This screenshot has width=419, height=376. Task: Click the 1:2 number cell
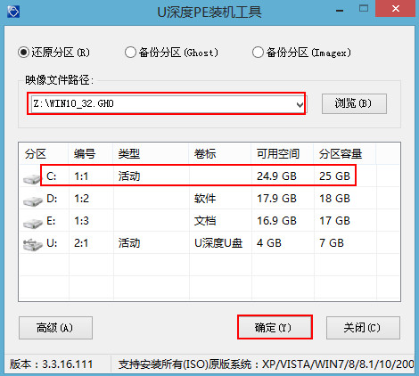click(81, 199)
